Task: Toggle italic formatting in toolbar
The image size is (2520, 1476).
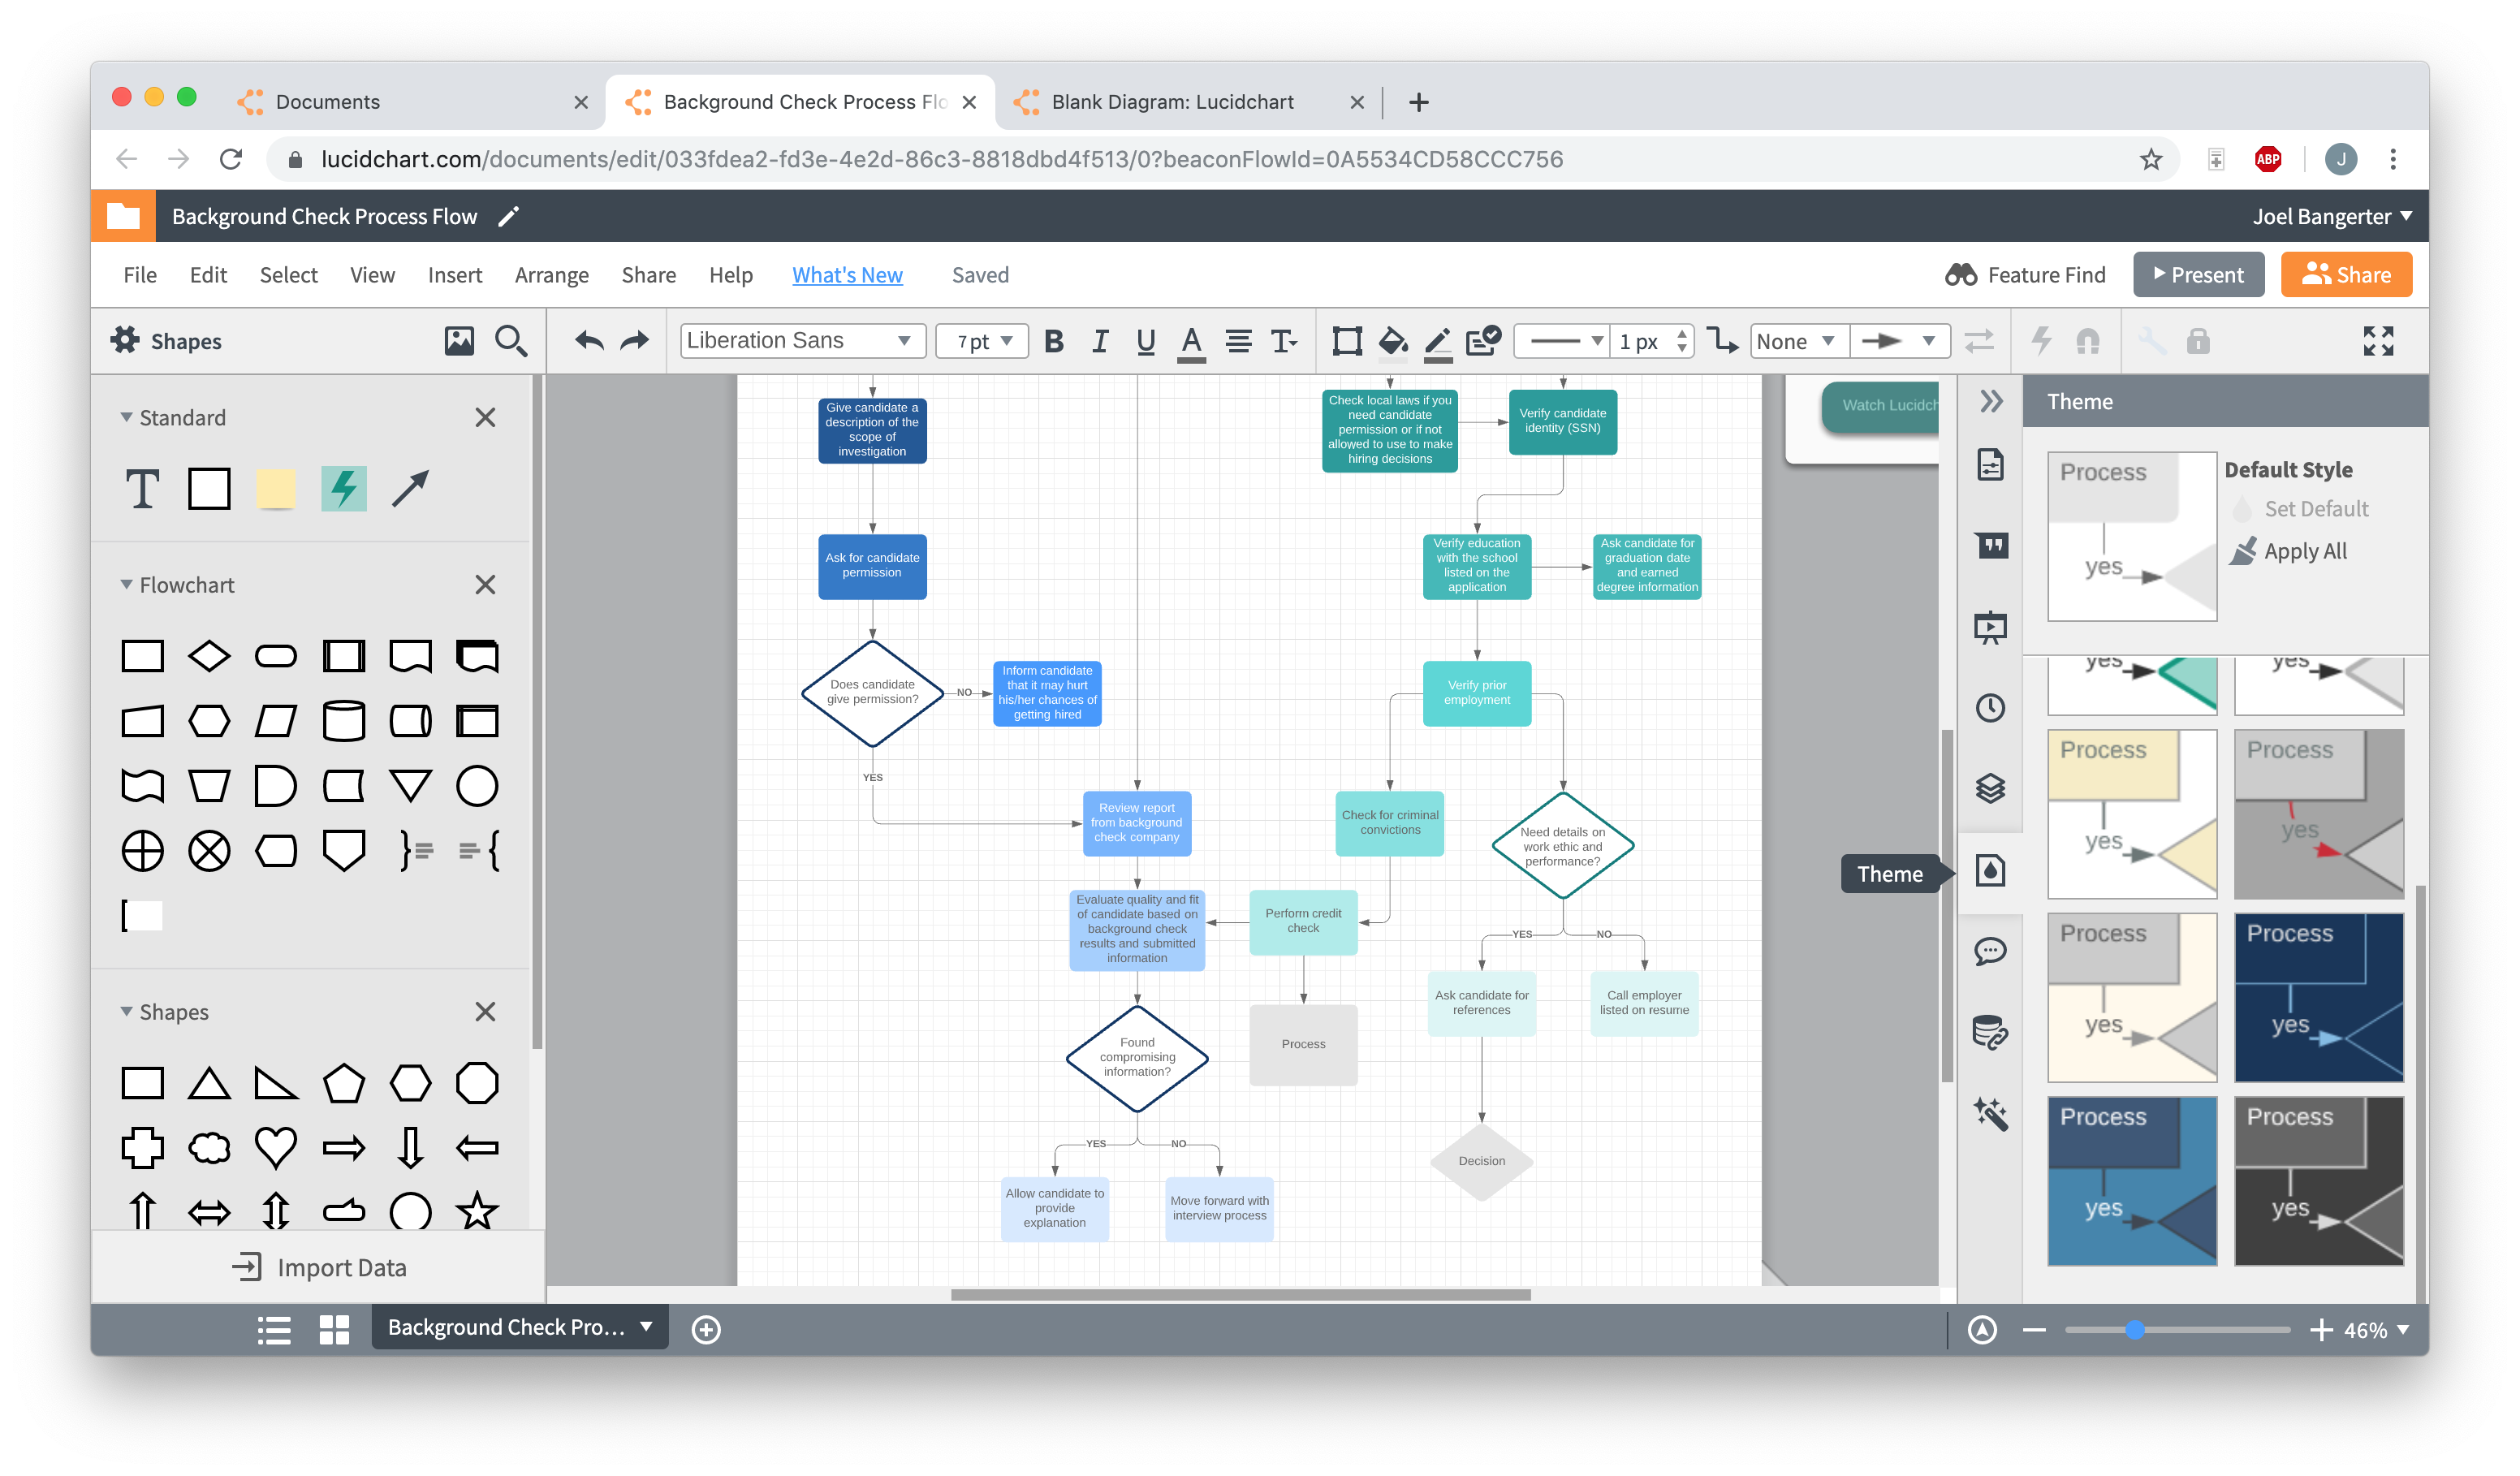Action: 1099,341
